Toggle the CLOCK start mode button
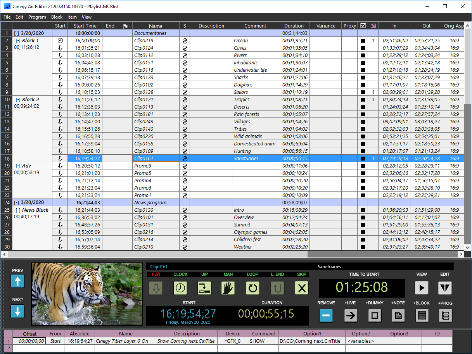The width and height of the screenshot is (472, 354). coord(180,288)
